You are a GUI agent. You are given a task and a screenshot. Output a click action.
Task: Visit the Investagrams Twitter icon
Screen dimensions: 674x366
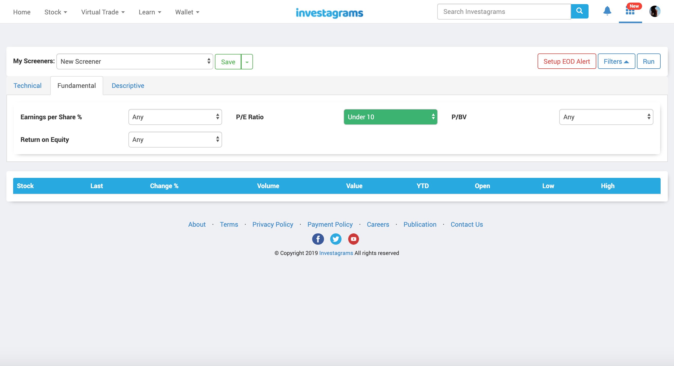coord(336,239)
